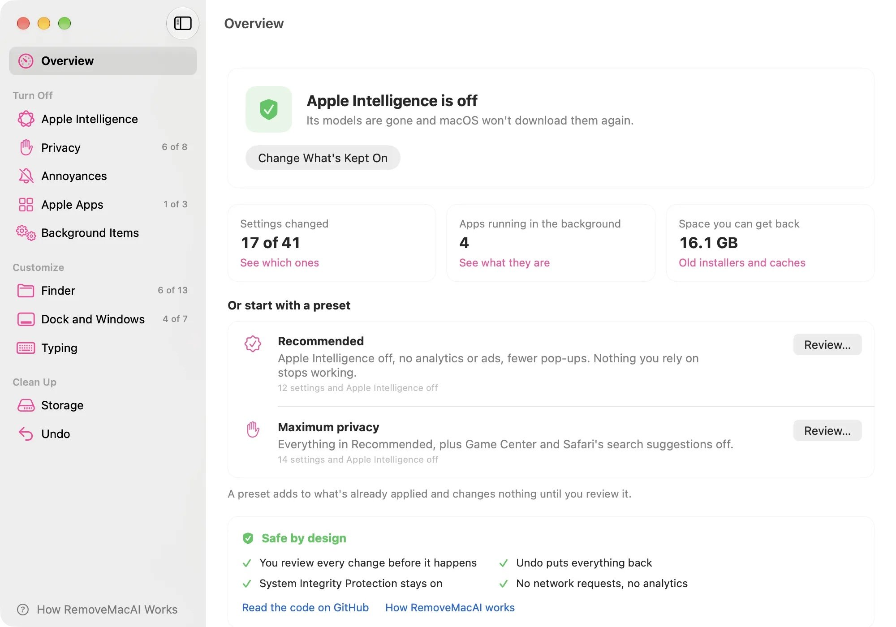Click the Maximum privacy hand icon
Screen dimensions: 896x627
[x=253, y=429]
